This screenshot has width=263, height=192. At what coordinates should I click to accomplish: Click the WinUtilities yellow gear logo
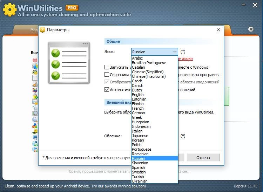(9, 9)
